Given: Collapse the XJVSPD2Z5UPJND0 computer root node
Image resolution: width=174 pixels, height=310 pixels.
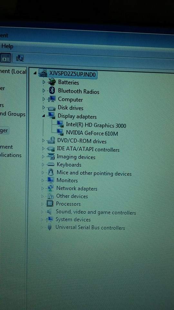Looking at the screenshot, I should [35, 73].
